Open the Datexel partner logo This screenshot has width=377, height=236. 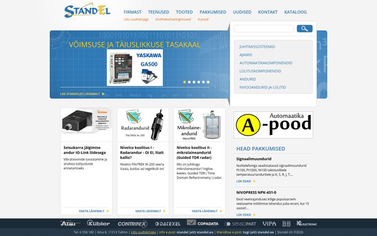coord(168,224)
